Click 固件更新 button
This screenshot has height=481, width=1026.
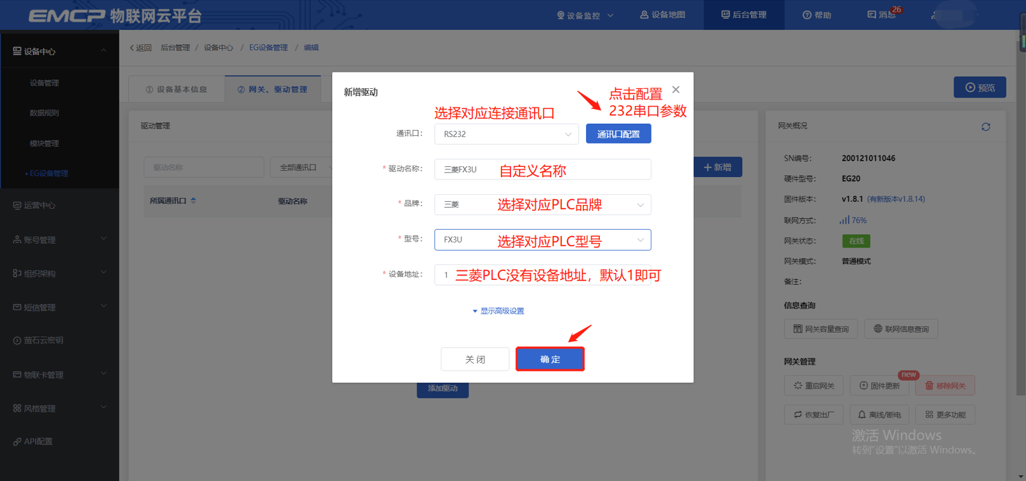[x=879, y=385]
